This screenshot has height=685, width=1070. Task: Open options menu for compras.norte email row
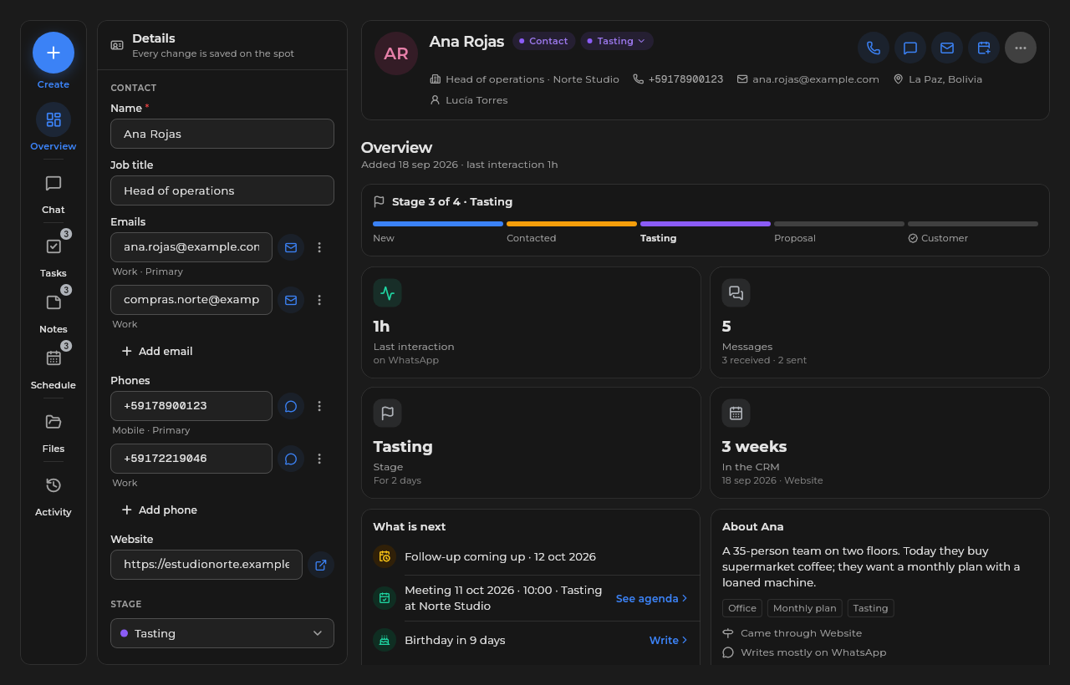(319, 300)
